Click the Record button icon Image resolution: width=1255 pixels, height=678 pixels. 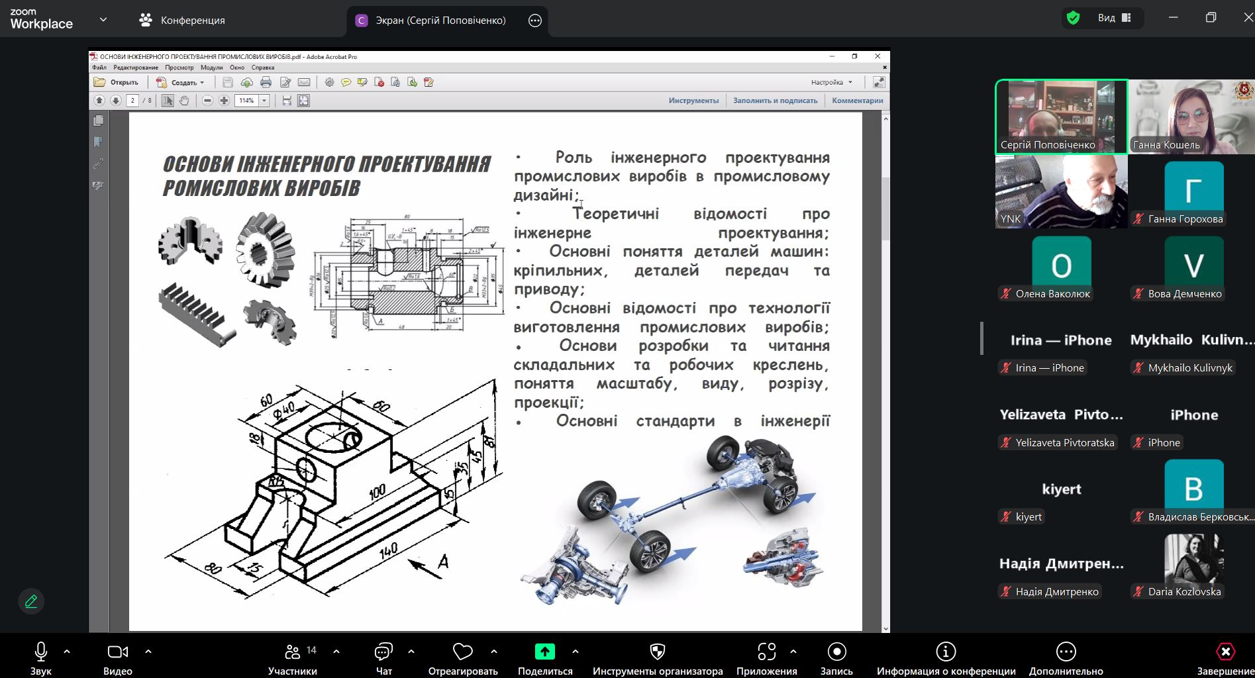(x=836, y=652)
